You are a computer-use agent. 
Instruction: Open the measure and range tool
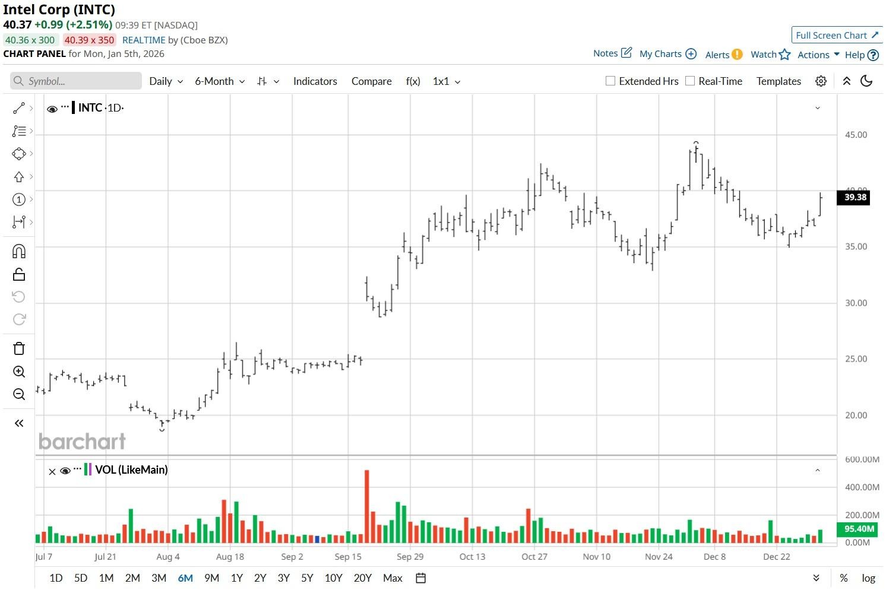(18, 222)
